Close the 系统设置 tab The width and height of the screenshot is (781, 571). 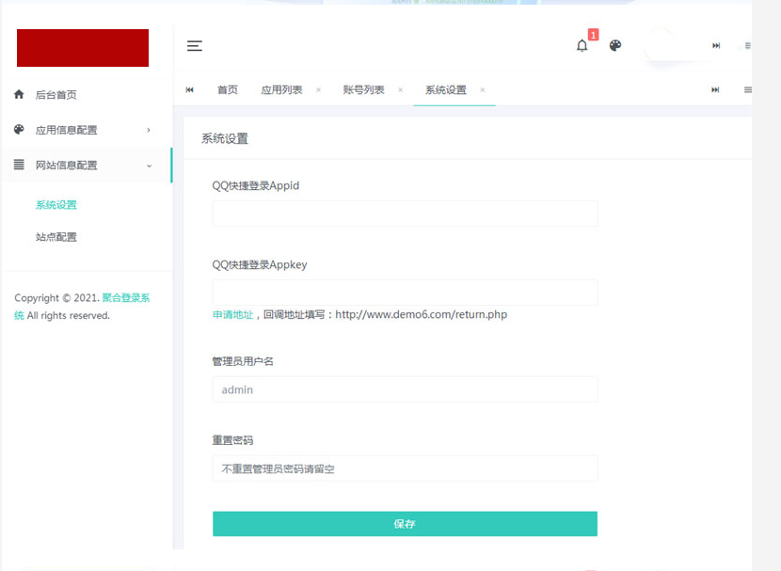click(x=483, y=90)
